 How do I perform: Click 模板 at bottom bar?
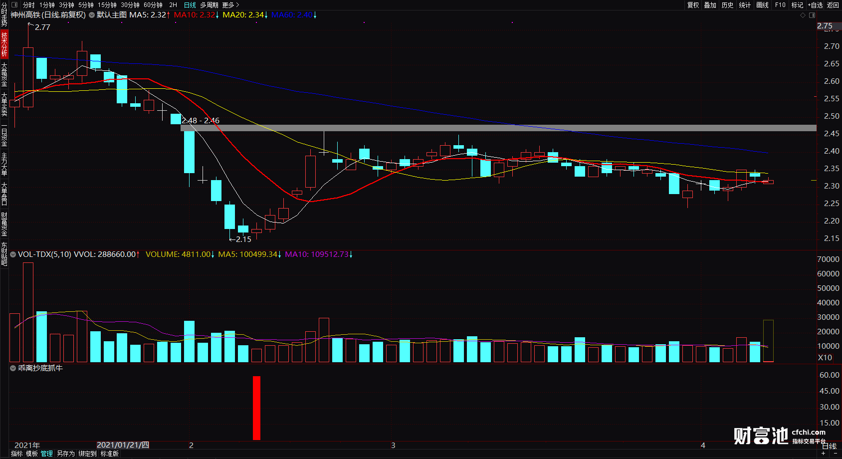click(x=32, y=454)
